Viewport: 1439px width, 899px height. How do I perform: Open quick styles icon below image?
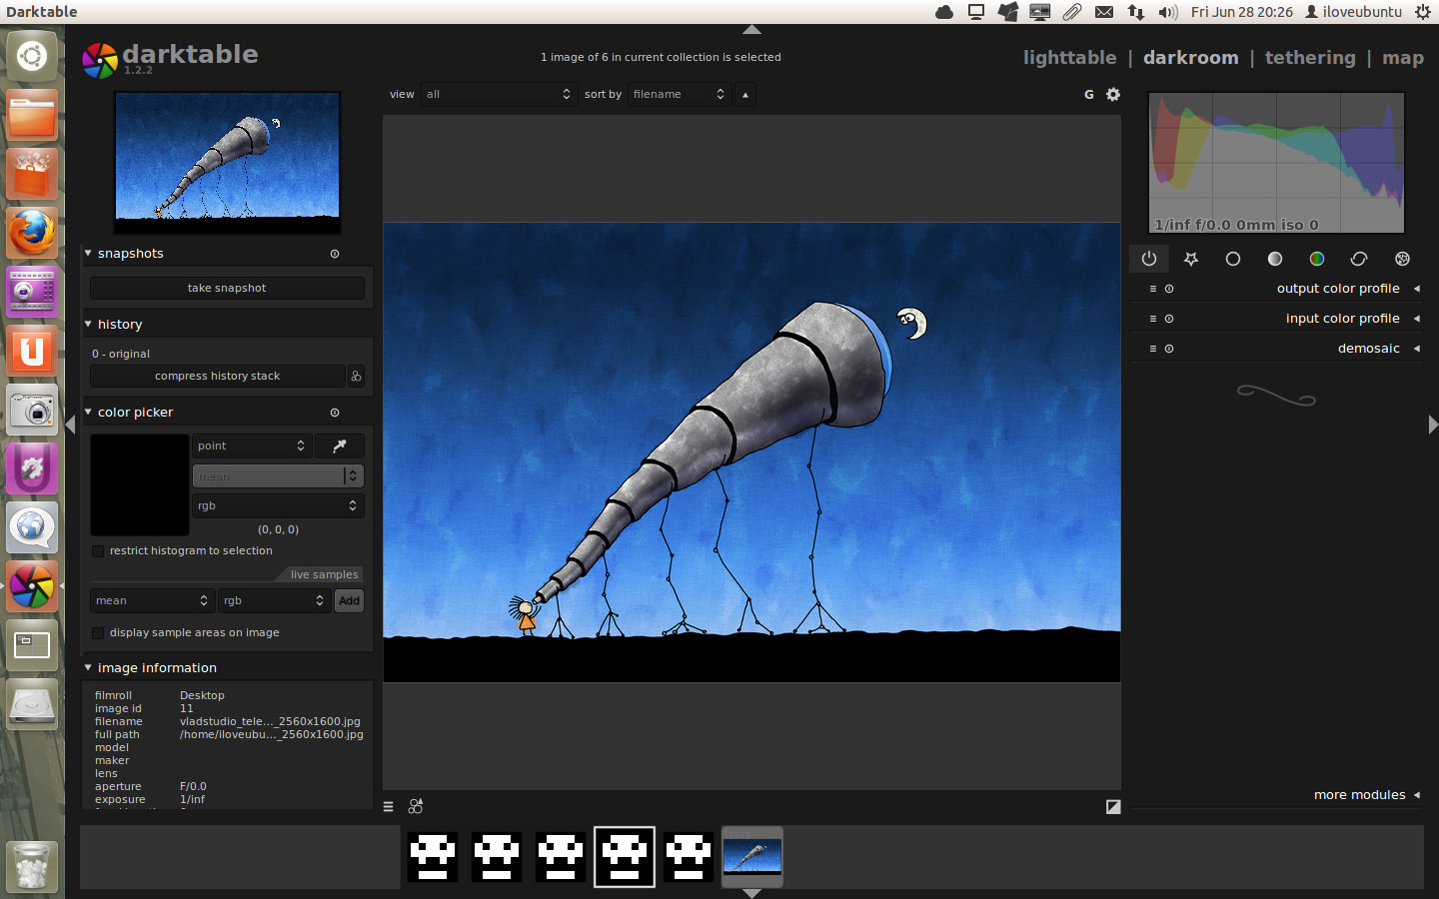coord(416,806)
